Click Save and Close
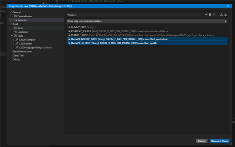 (x=219, y=141)
